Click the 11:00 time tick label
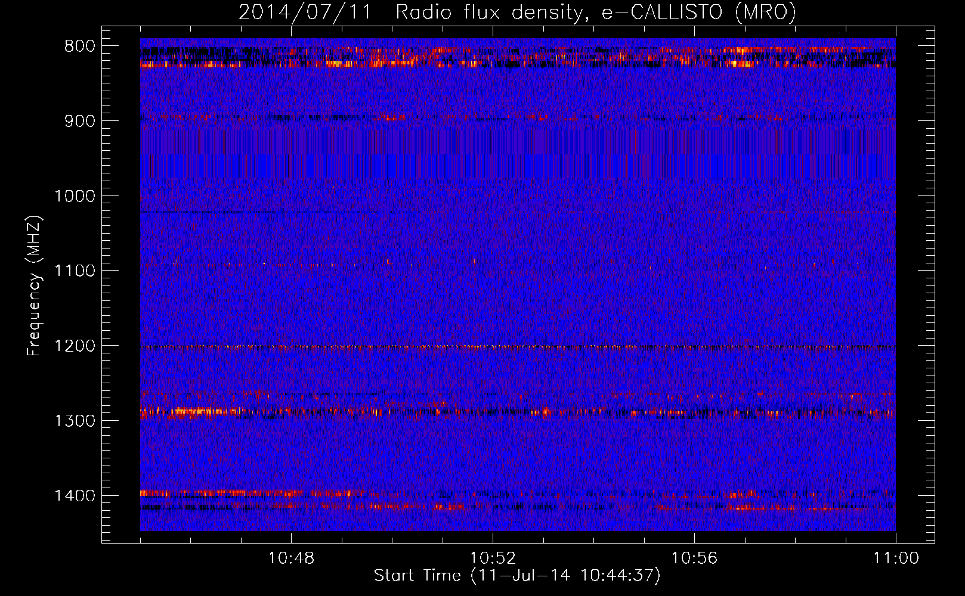 point(896,558)
